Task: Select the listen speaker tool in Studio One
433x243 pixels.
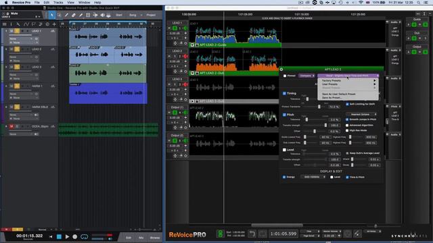Action: 102,15
